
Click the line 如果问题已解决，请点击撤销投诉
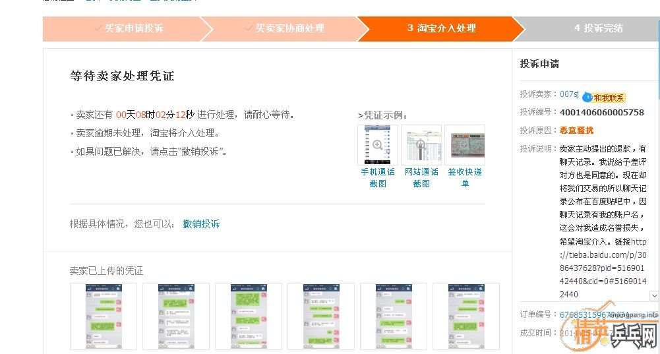[152, 152]
